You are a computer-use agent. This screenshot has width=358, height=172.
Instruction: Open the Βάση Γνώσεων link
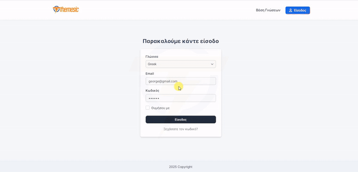click(268, 10)
